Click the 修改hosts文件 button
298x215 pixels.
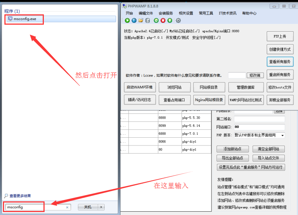click(280, 87)
